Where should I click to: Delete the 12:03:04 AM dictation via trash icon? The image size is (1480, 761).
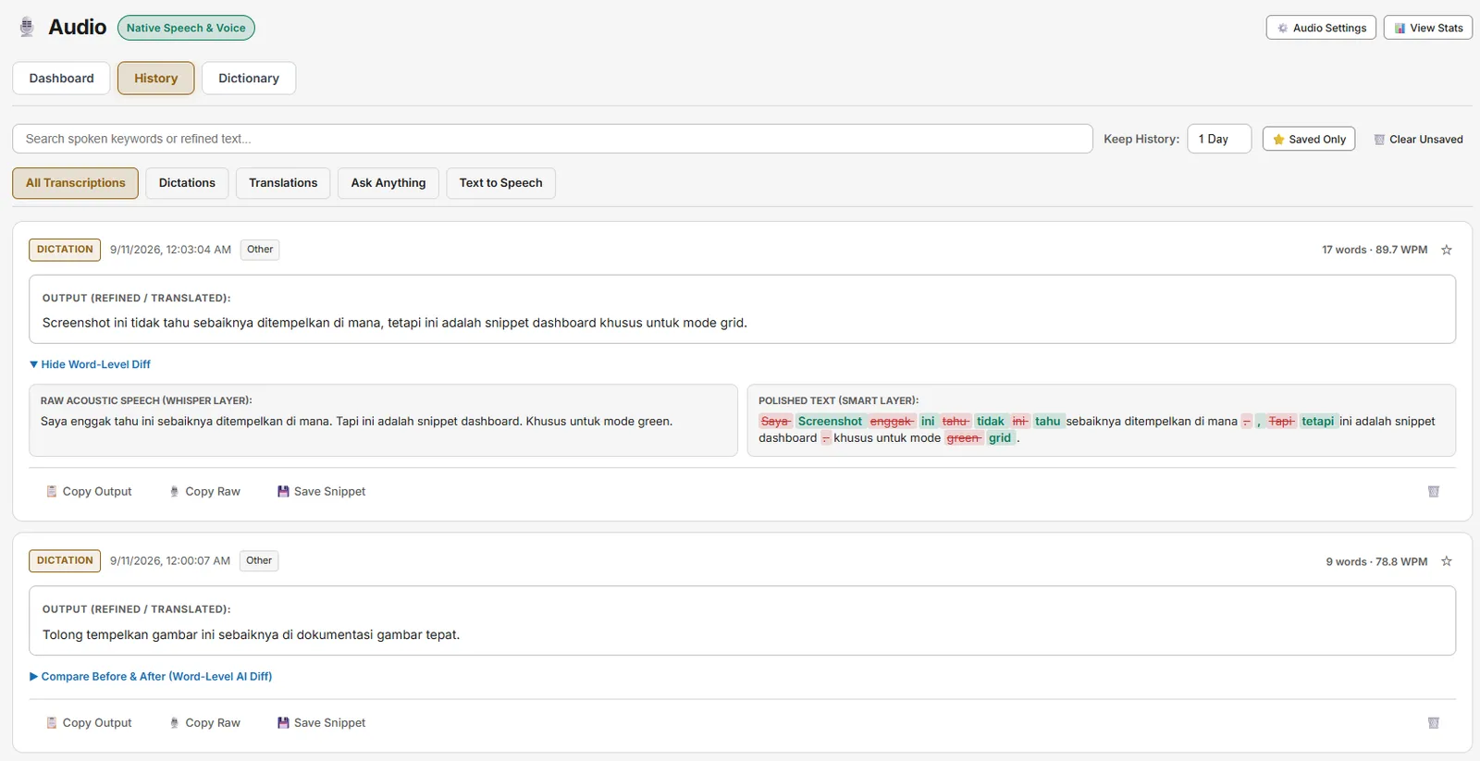click(1434, 492)
